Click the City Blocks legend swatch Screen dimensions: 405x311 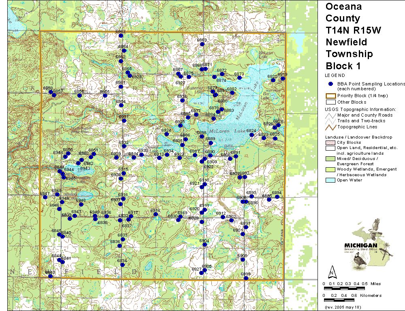pyautogui.click(x=330, y=143)
